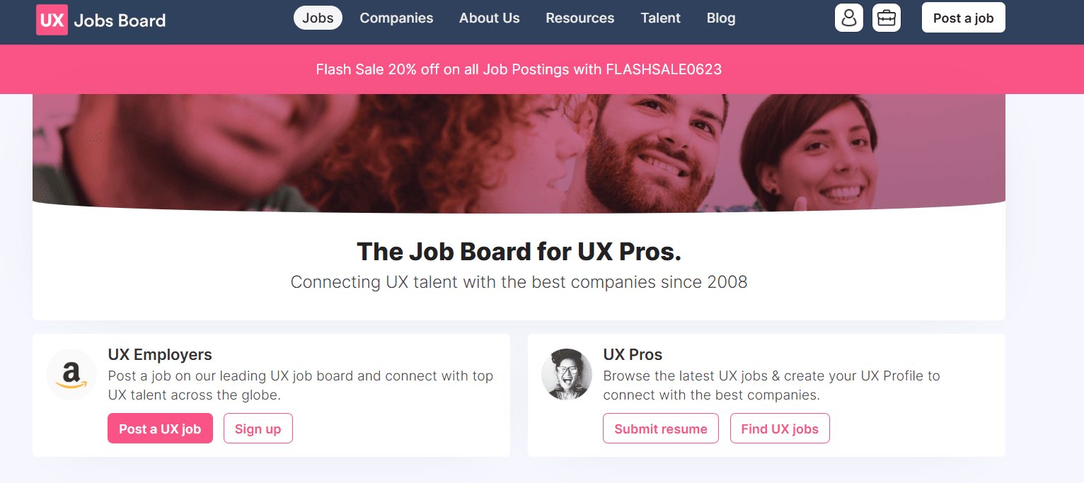Open the Resources menu
Image resolution: width=1084 pixels, height=483 pixels.
(x=580, y=18)
